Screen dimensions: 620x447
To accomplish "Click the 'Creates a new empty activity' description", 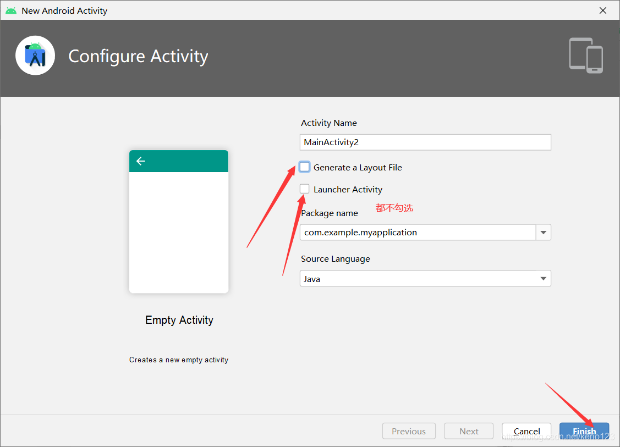I will (x=179, y=360).
